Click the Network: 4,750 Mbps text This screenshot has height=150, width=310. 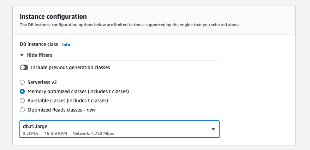93,133
